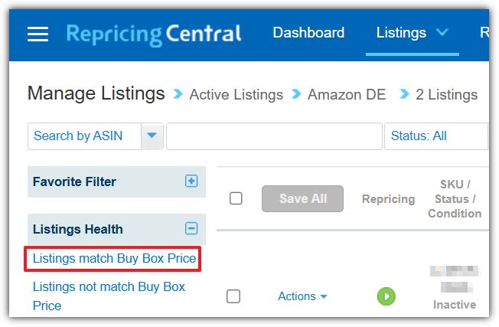499x327 pixels.
Task: Click the Save All button
Action: point(302,198)
